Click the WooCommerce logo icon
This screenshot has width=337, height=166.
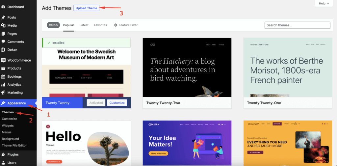[x=3, y=60]
